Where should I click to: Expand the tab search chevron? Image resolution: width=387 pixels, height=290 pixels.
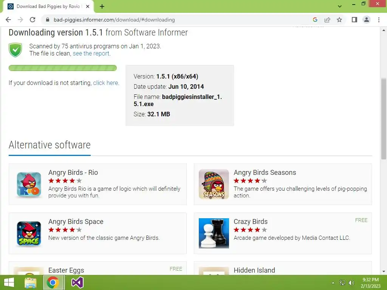click(x=340, y=6)
